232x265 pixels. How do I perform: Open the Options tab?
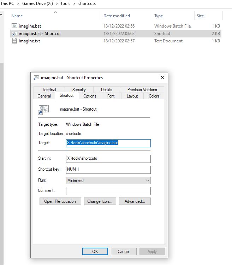click(x=90, y=96)
